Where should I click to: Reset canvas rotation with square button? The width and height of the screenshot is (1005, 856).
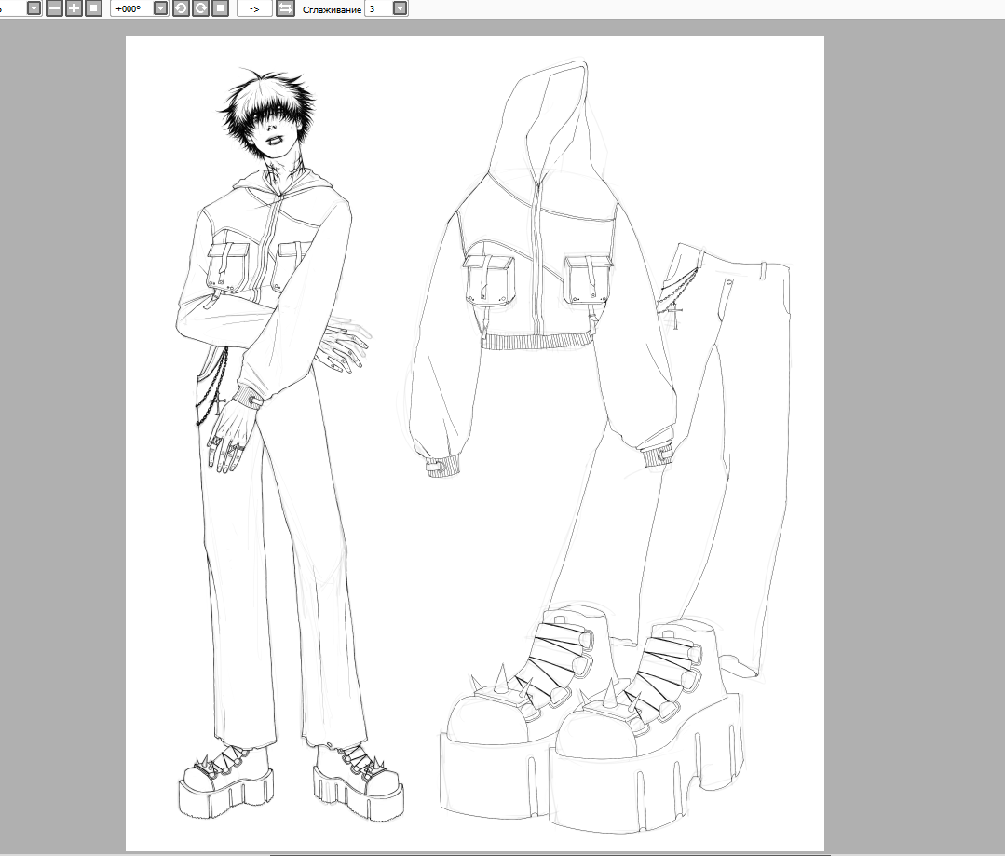(220, 8)
